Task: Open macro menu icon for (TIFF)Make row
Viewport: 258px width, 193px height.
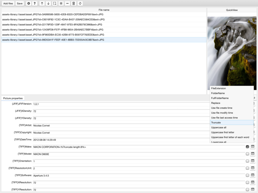Action: pos(252,146)
